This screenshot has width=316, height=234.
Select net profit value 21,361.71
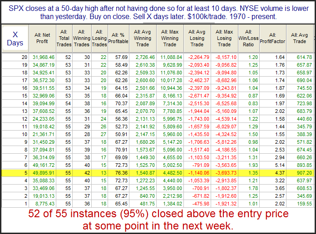click(x=44, y=134)
